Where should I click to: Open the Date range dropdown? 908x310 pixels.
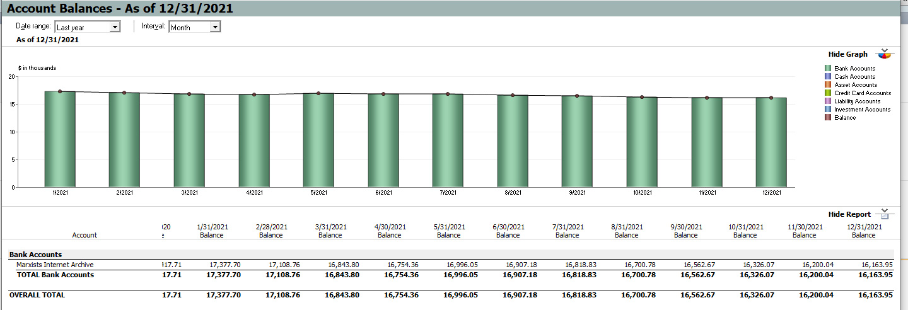114,27
